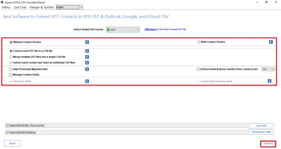Open the extract-into CSV format dropdown

point(268,69)
